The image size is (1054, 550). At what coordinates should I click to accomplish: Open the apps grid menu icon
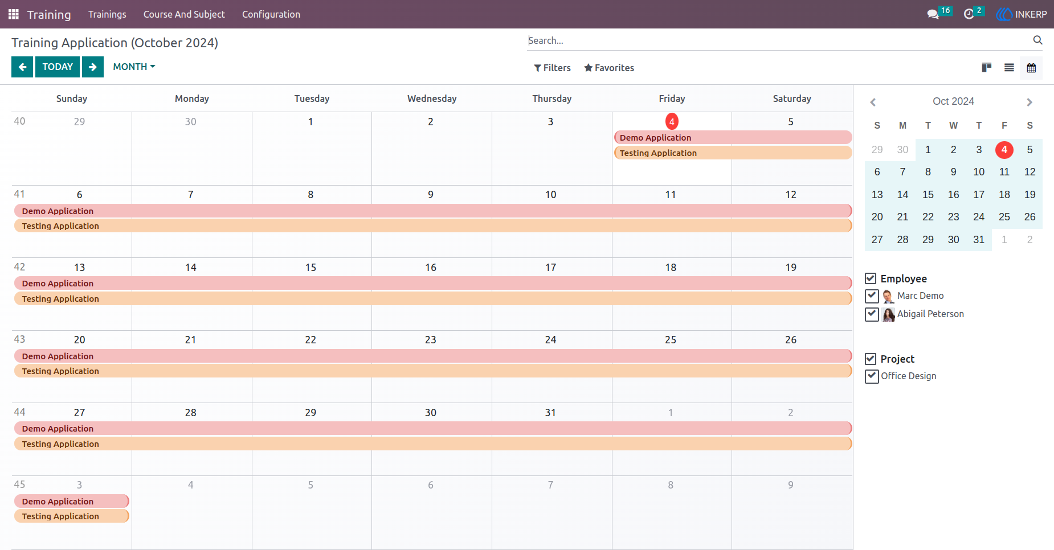coord(14,14)
